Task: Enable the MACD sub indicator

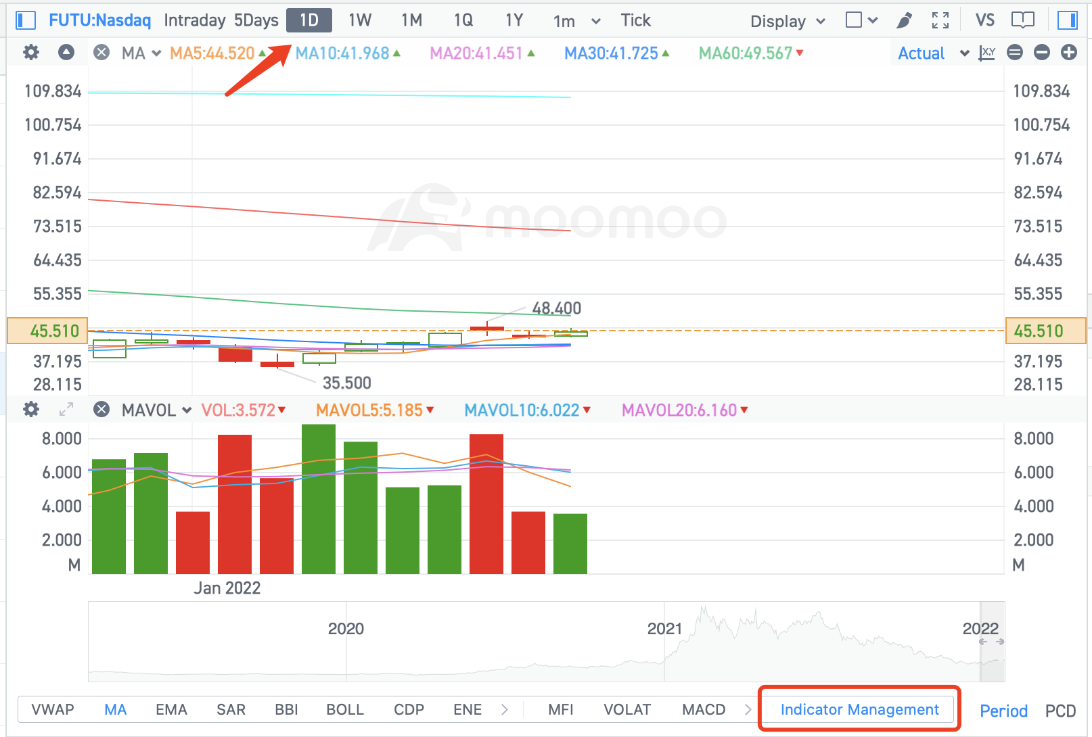Action: pos(704,709)
